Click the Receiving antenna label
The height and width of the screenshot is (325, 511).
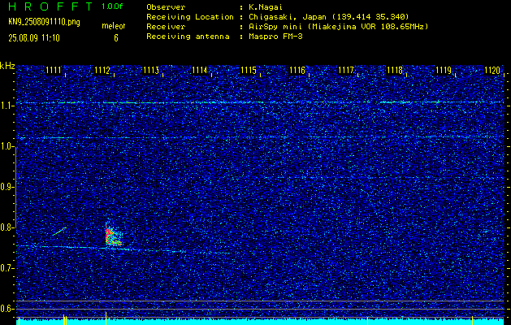188,37
